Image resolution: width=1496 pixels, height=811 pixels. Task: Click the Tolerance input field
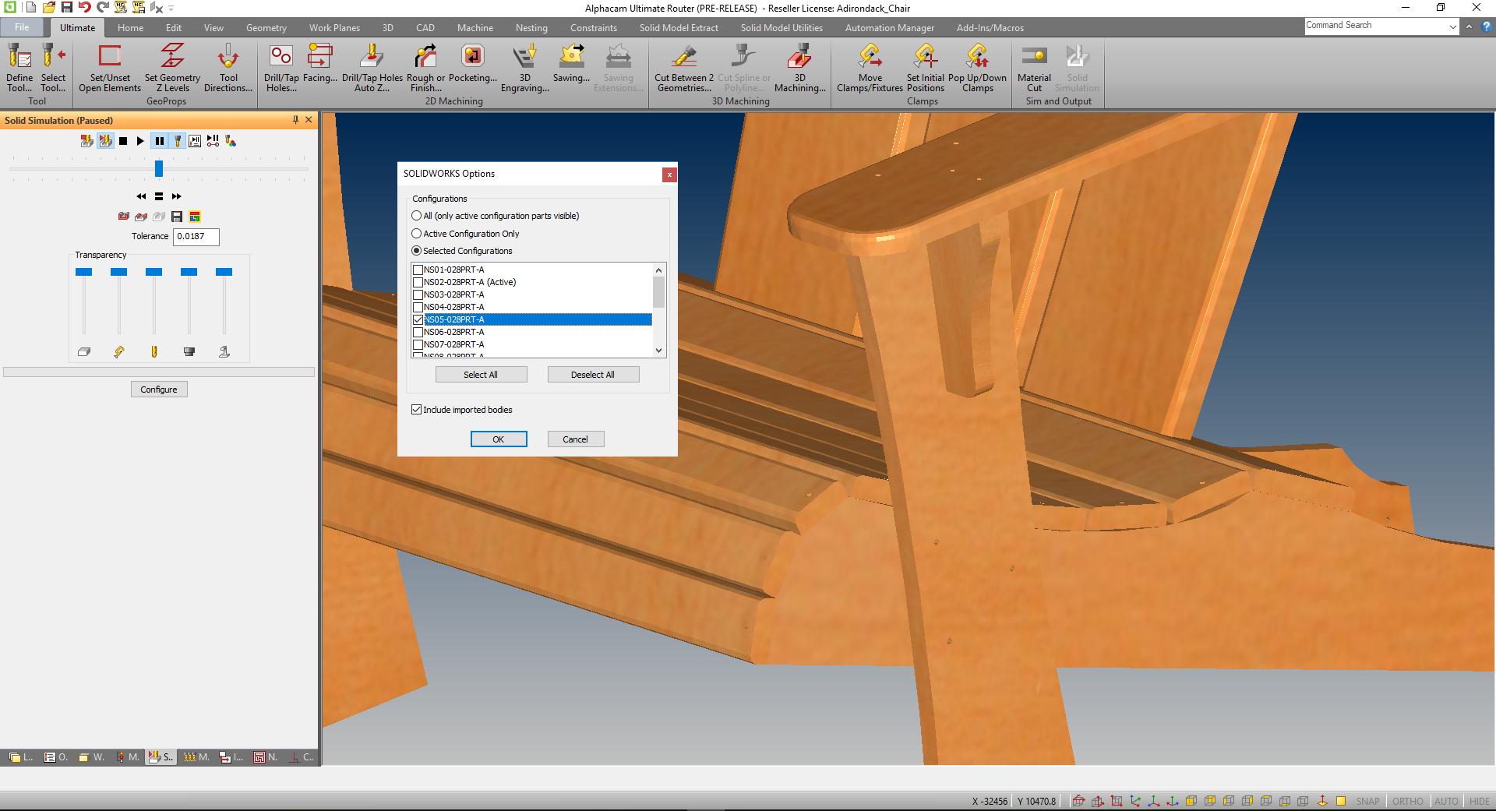(x=196, y=236)
